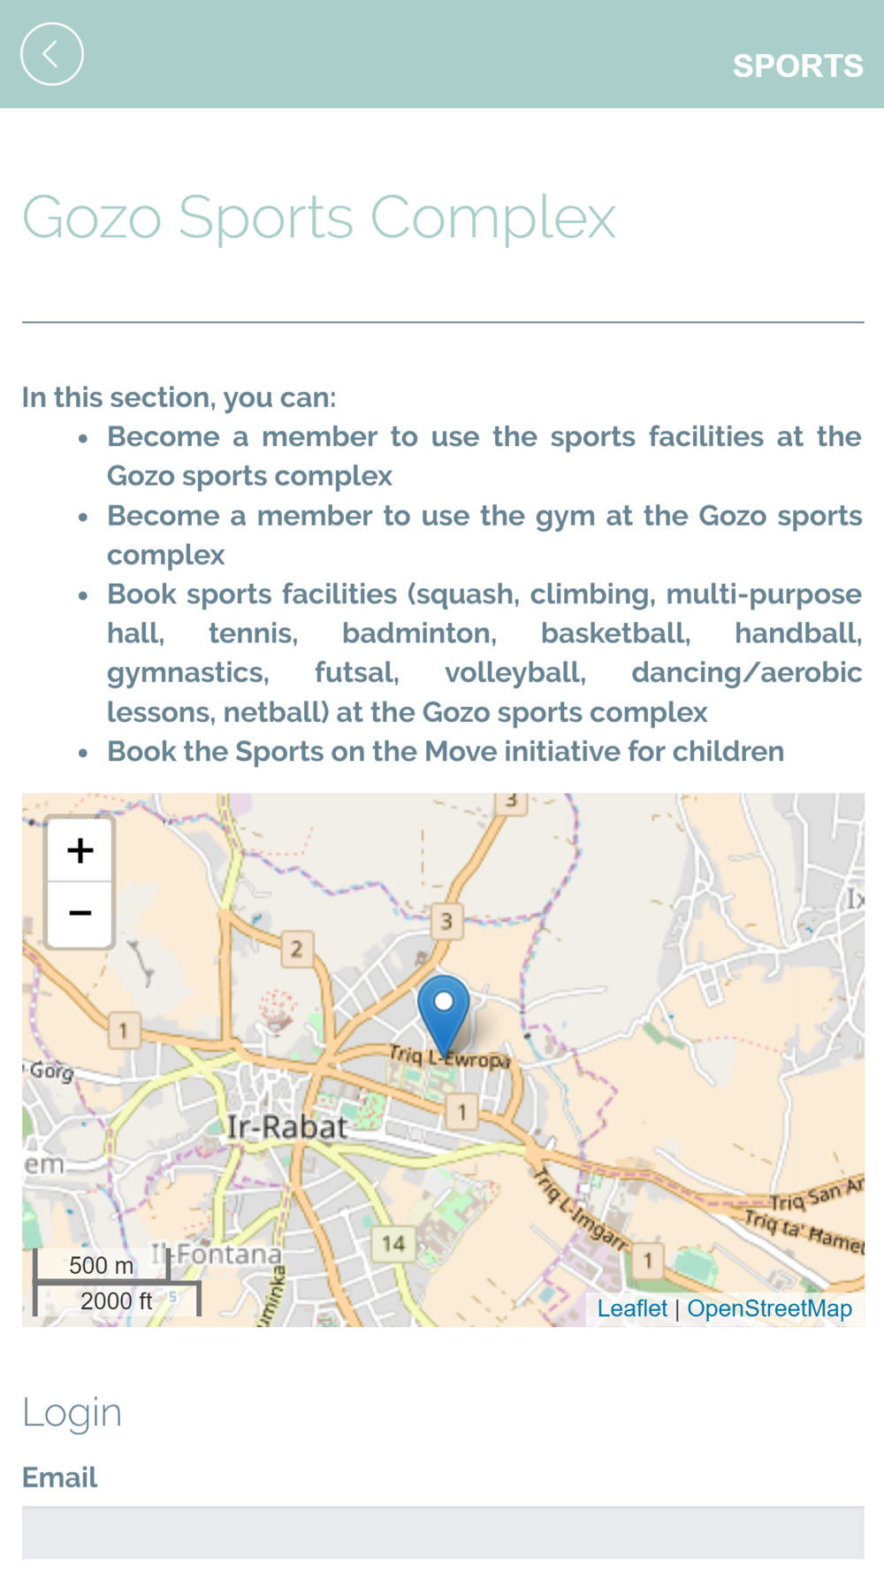Screen dimensions: 884x1573
Task: Click the 500 m scale bar
Action: point(102,1265)
